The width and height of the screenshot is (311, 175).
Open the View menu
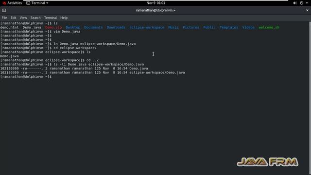click(x=23, y=18)
